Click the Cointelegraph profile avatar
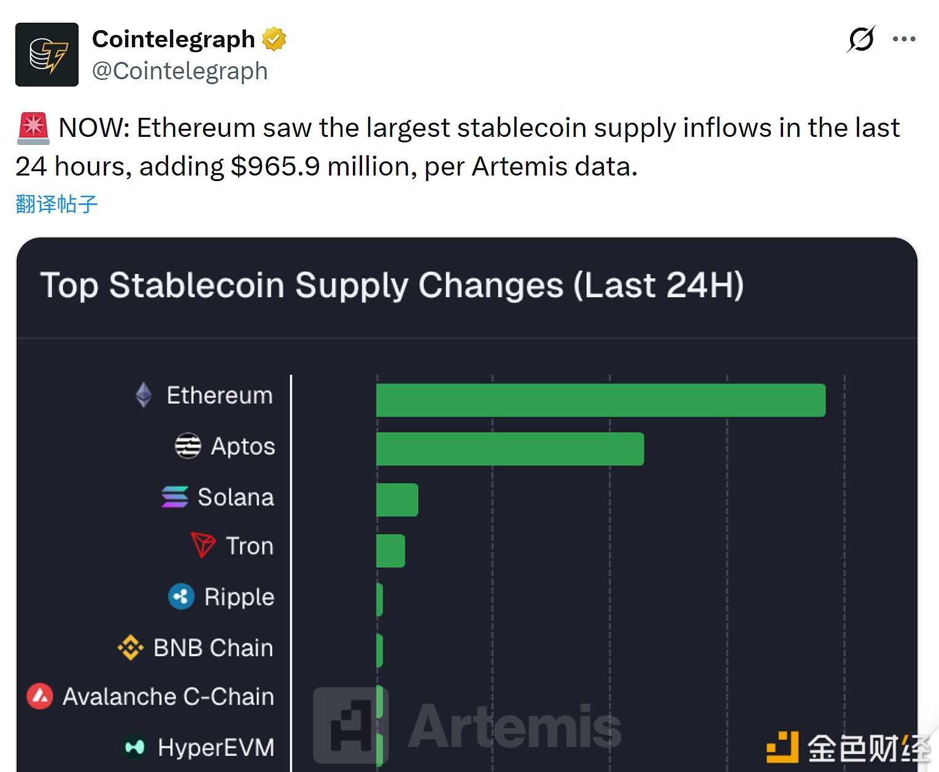Screen dimensions: 939x772 (47, 55)
